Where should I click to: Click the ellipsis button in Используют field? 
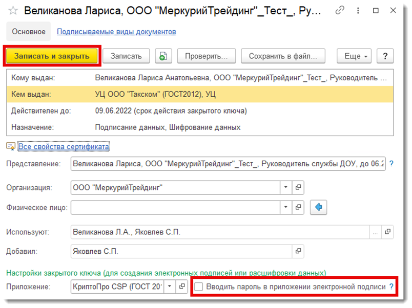click(x=375, y=232)
